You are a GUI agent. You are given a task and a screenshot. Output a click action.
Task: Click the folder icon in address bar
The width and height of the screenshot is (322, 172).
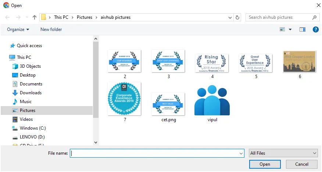[x=43, y=17]
